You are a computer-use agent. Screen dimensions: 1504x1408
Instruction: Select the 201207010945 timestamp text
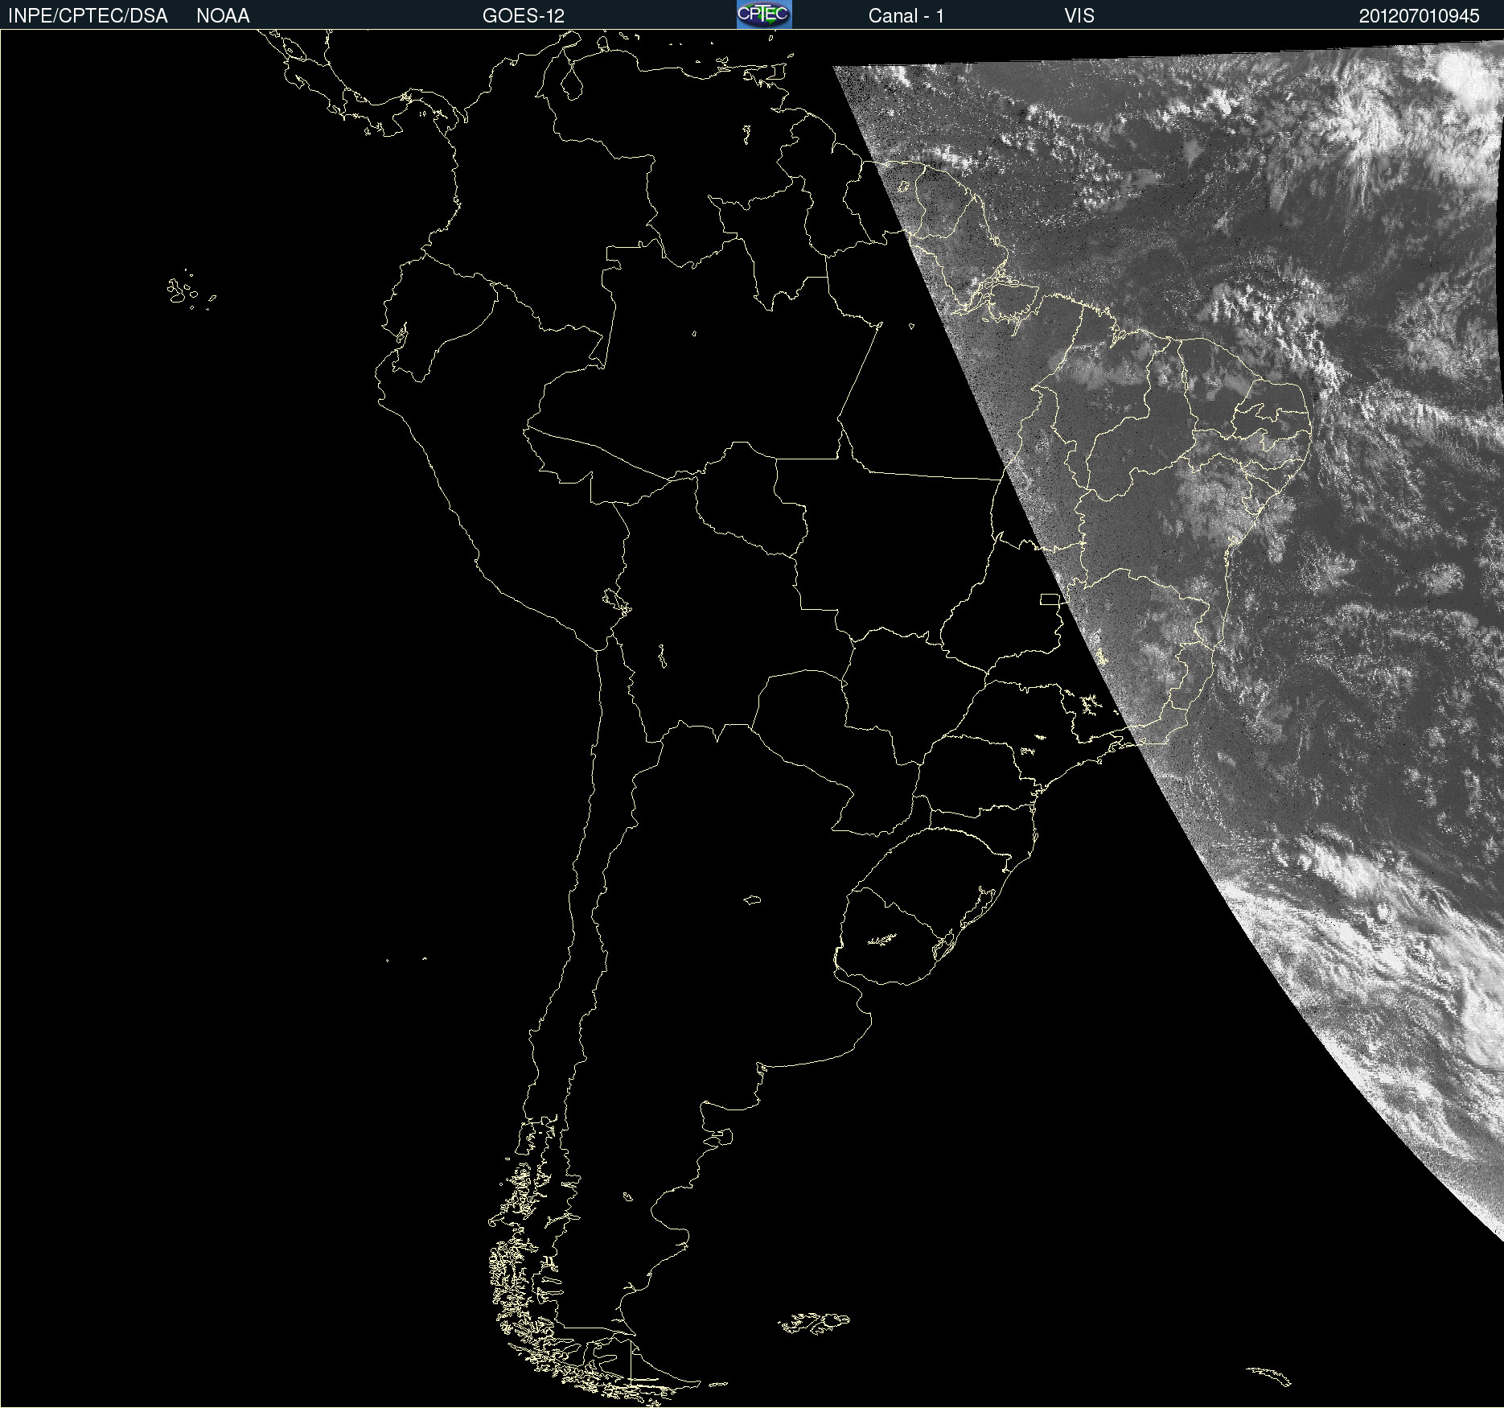point(1420,16)
